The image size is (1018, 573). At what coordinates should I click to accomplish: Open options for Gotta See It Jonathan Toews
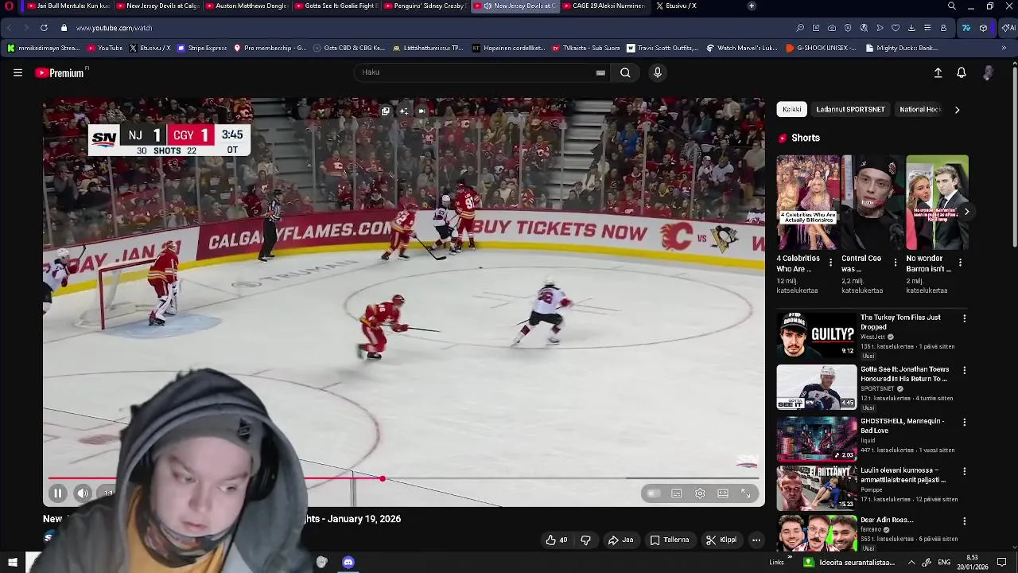click(965, 370)
